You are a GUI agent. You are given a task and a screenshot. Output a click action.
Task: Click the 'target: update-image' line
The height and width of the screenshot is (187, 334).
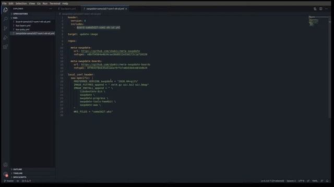(x=83, y=34)
